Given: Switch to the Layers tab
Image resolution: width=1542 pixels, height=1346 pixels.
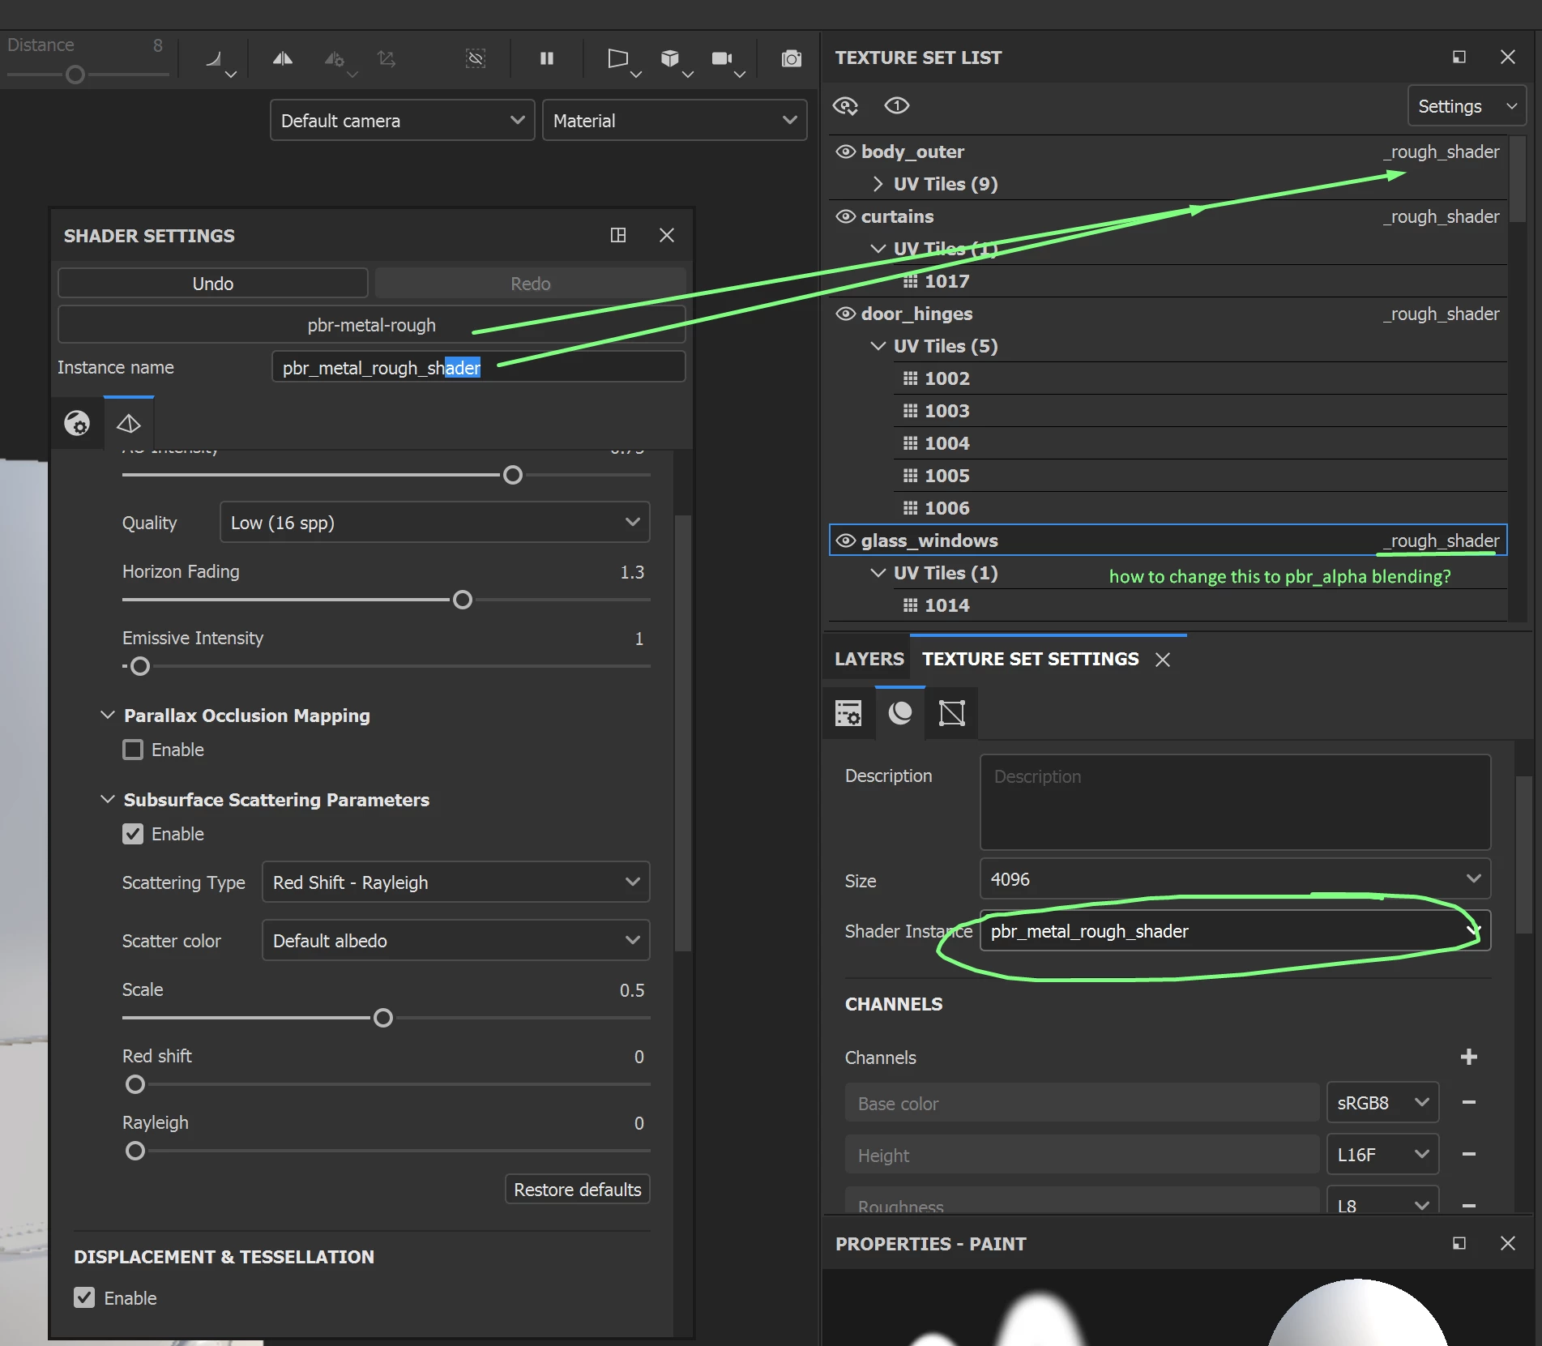Looking at the screenshot, I should pyautogui.click(x=869, y=659).
